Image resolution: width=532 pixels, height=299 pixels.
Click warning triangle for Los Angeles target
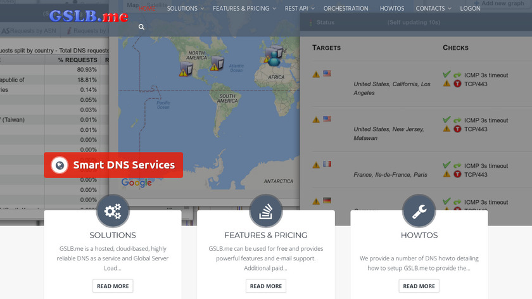pyautogui.click(x=316, y=74)
